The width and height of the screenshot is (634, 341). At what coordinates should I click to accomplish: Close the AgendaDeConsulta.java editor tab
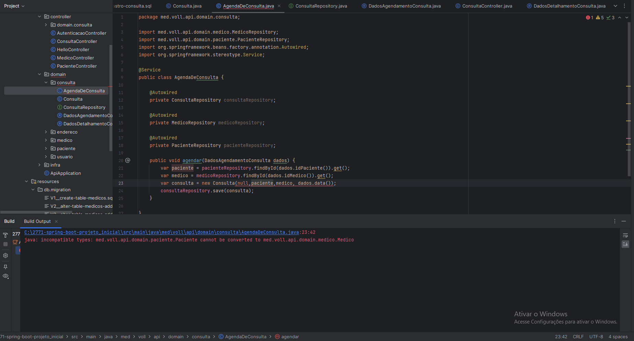279,6
